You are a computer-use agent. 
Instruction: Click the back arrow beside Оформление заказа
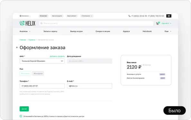(x=17, y=47)
